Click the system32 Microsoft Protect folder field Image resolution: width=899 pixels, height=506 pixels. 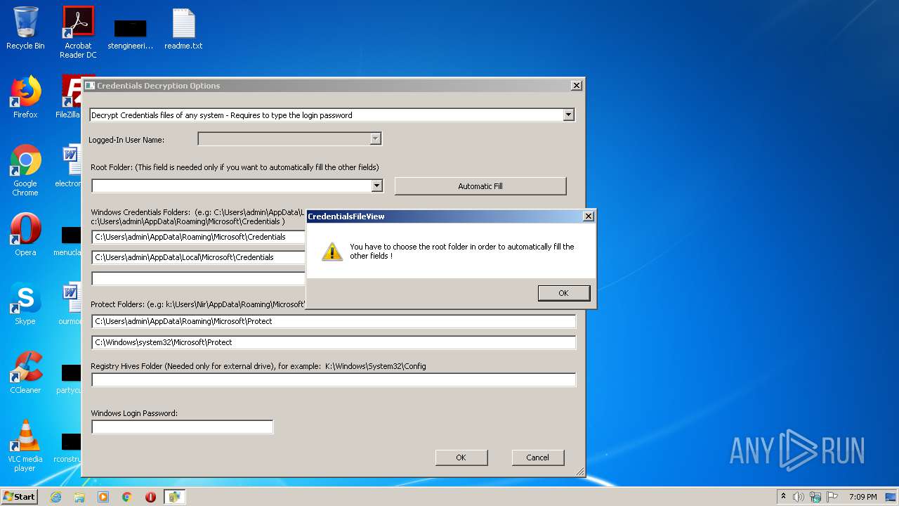(x=334, y=342)
